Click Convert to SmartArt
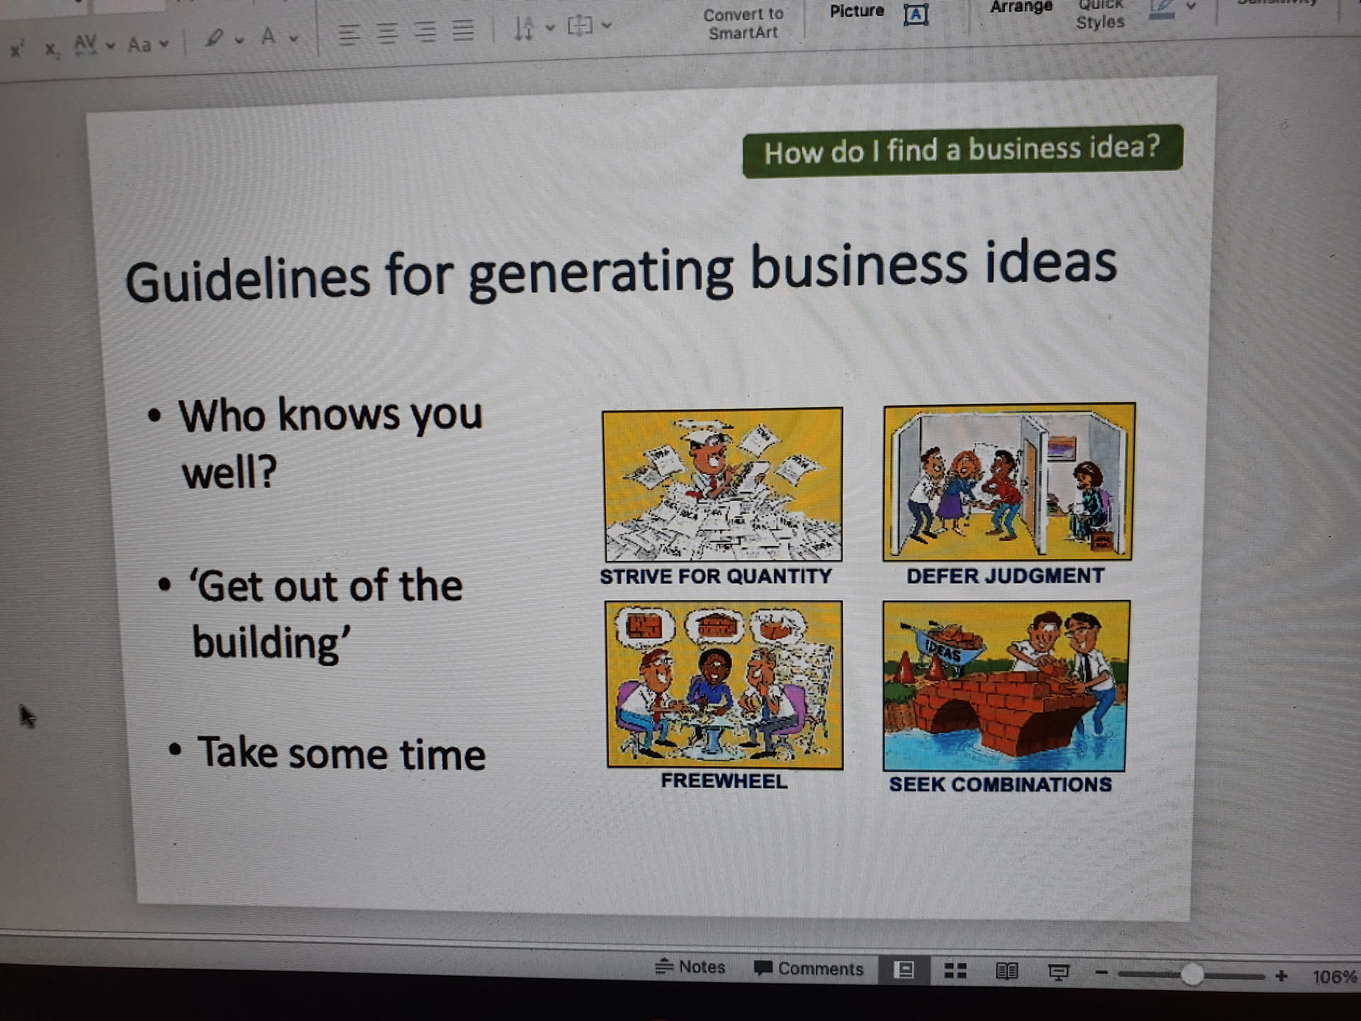The width and height of the screenshot is (1361, 1021). point(743,23)
